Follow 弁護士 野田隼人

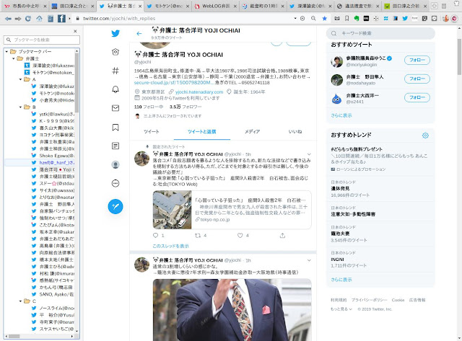(417, 79)
